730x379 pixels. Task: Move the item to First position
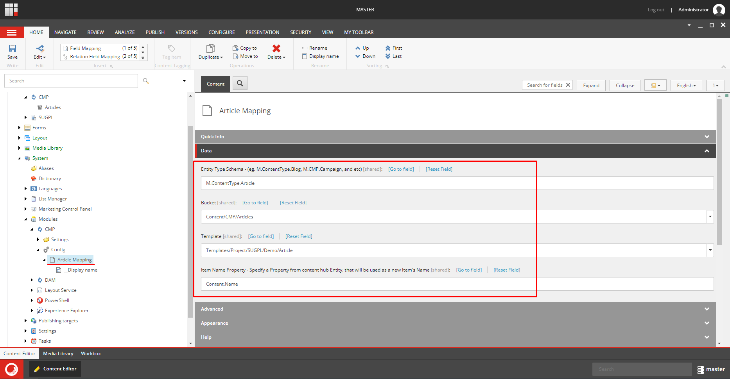(393, 48)
